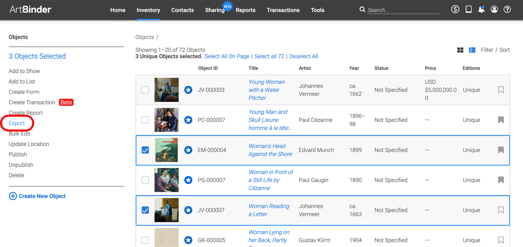The width and height of the screenshot is (523, 247).
Task: Check the box for PG-000007
Action: tap(145, 180)
